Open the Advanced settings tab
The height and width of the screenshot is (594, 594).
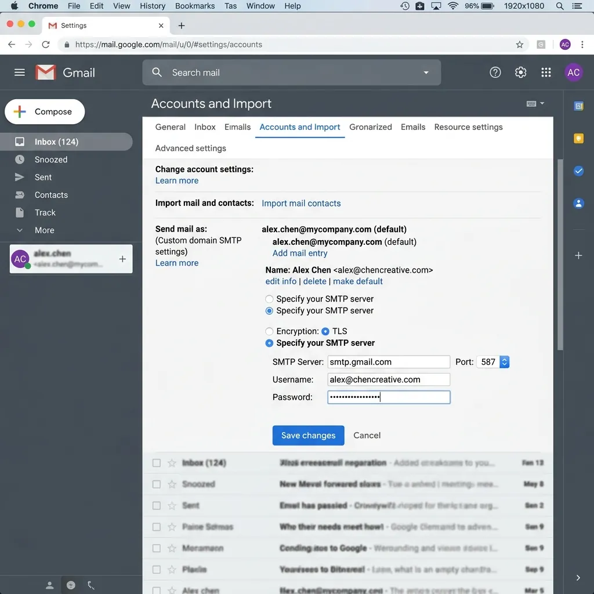tap(190, 148)
